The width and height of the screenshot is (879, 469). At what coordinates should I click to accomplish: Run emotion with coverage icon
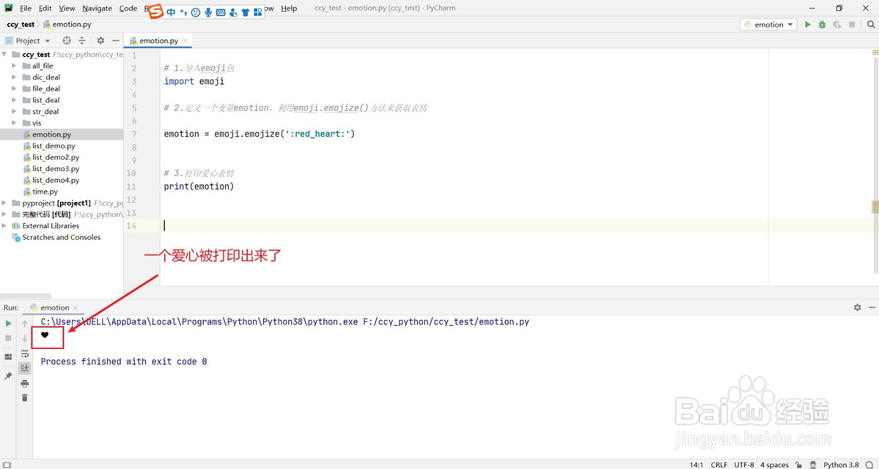(837, 25)
